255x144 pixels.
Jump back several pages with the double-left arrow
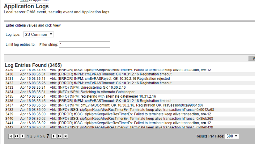point(17,136)
